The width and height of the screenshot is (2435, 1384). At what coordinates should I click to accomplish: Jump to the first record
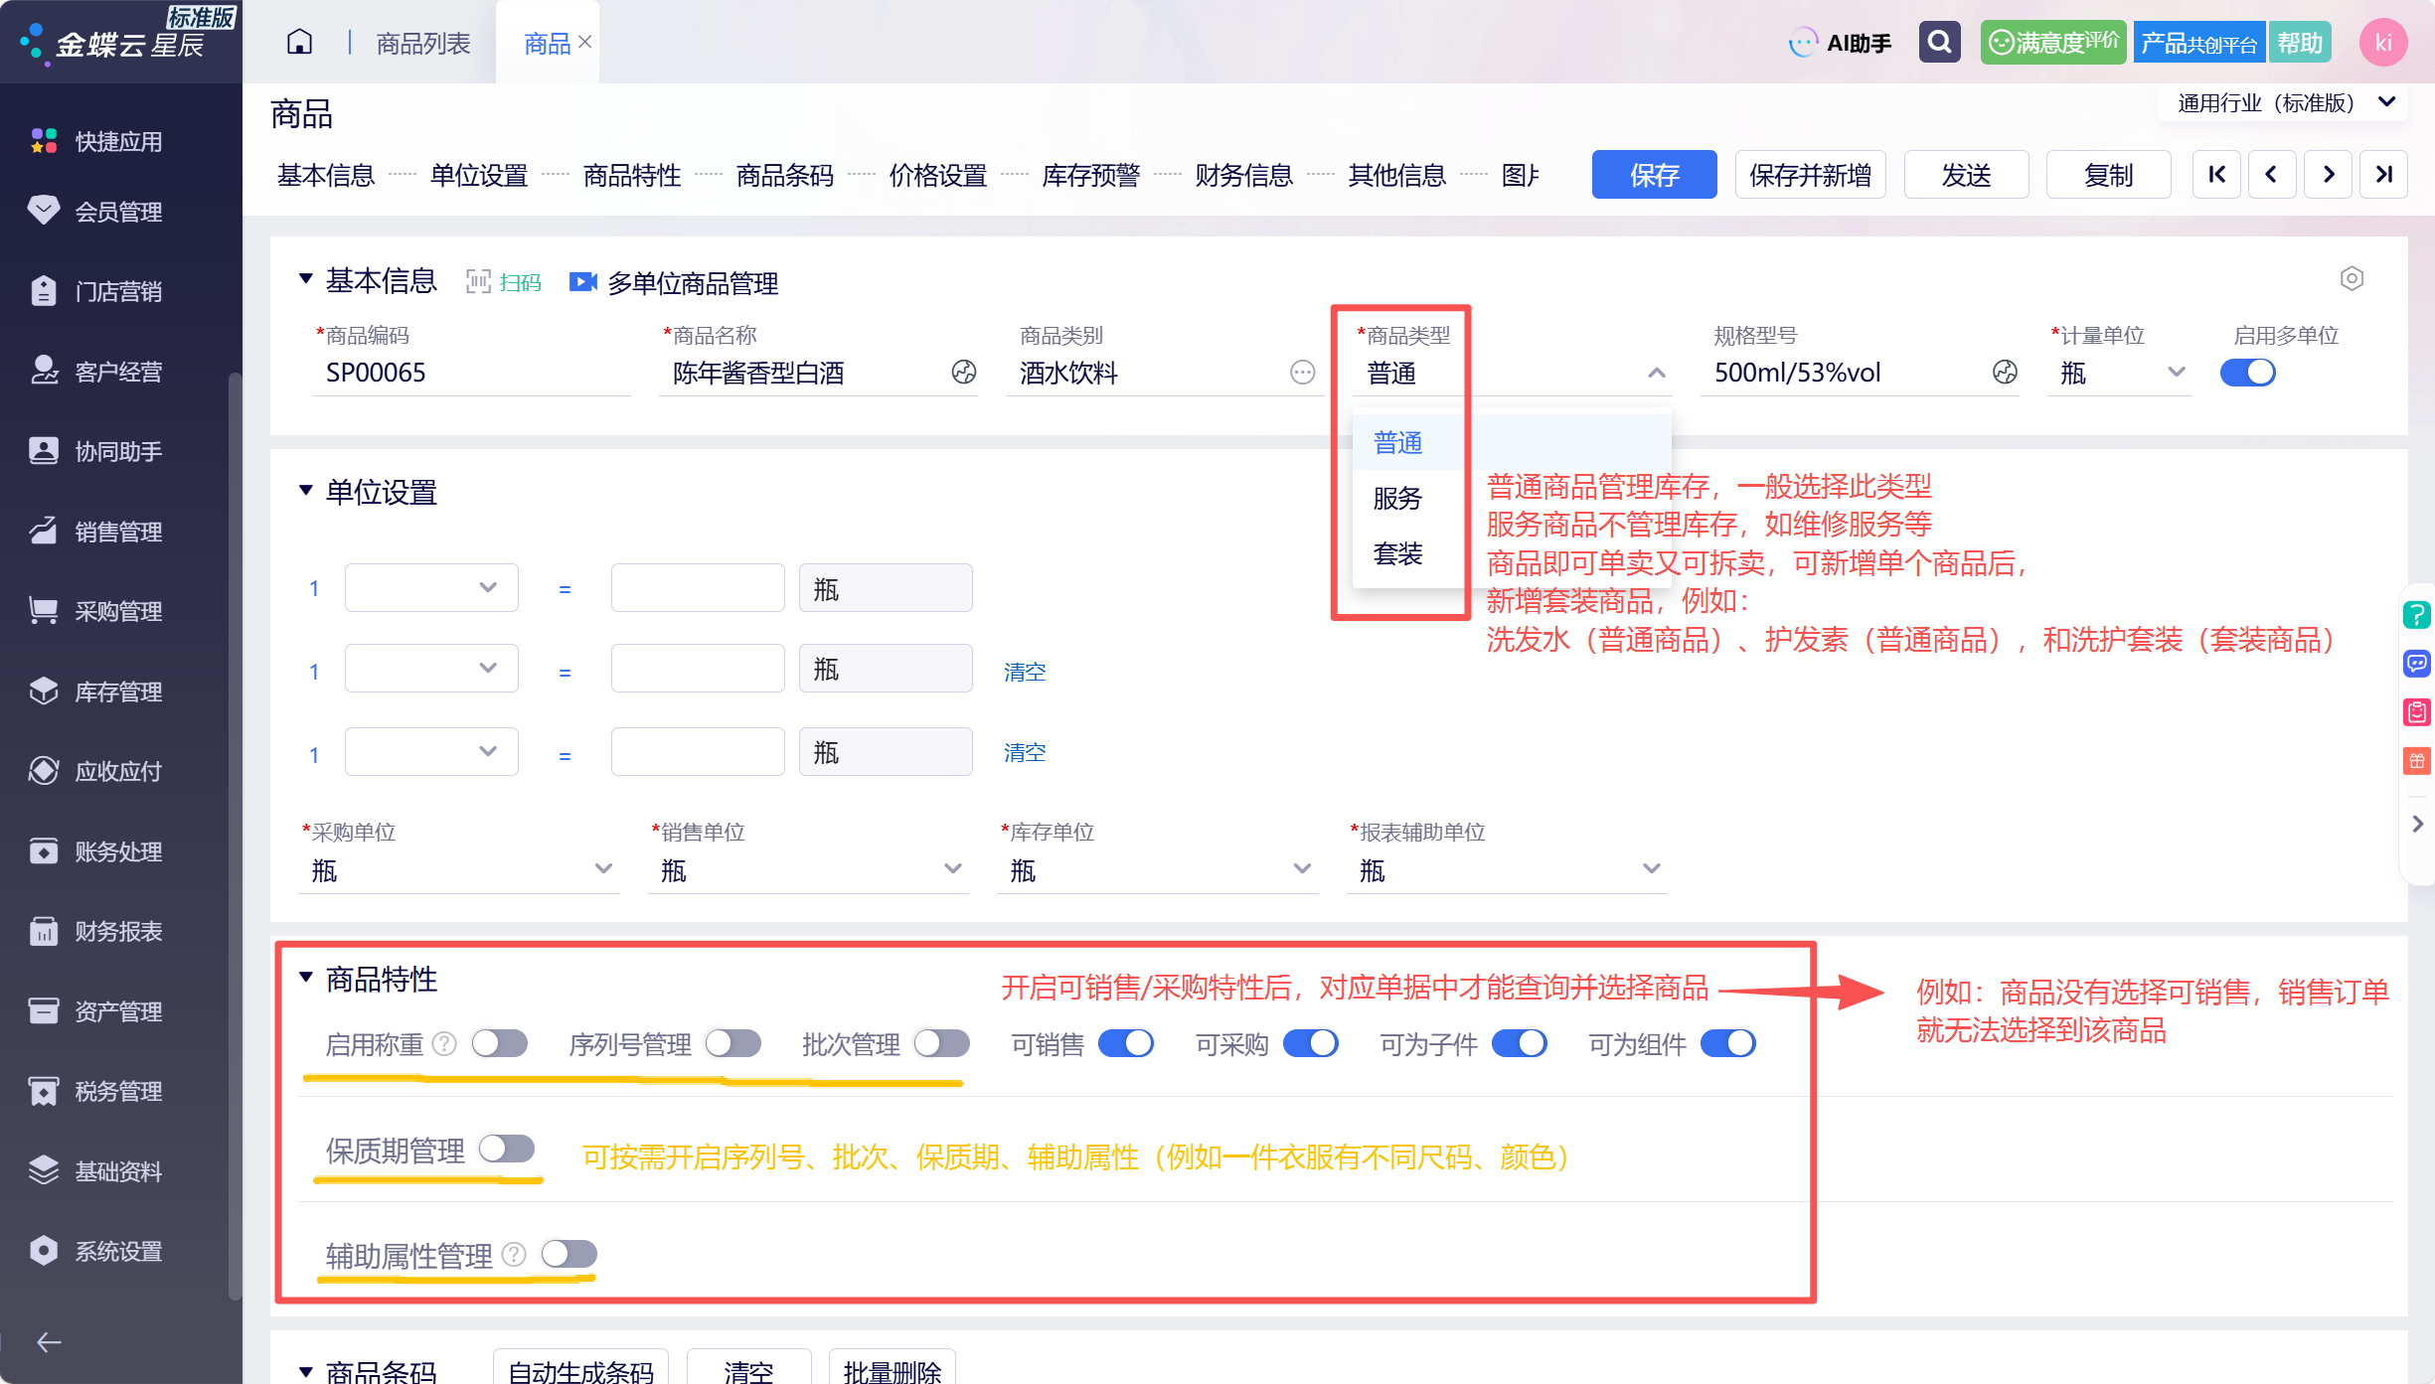click(x=2216, y=175)
